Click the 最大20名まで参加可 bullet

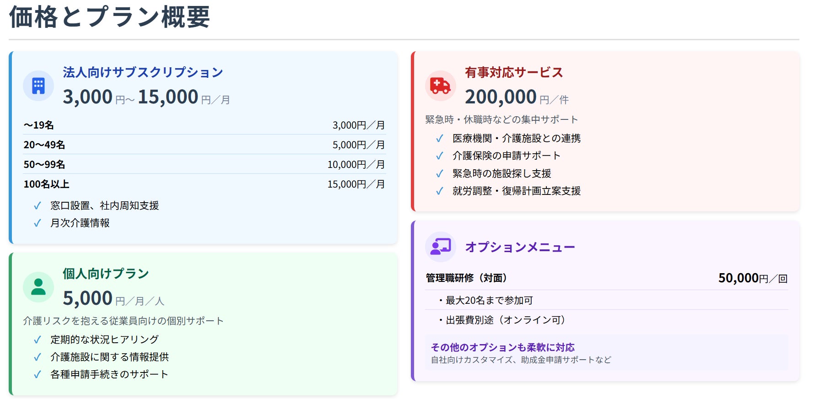point(485,300)
